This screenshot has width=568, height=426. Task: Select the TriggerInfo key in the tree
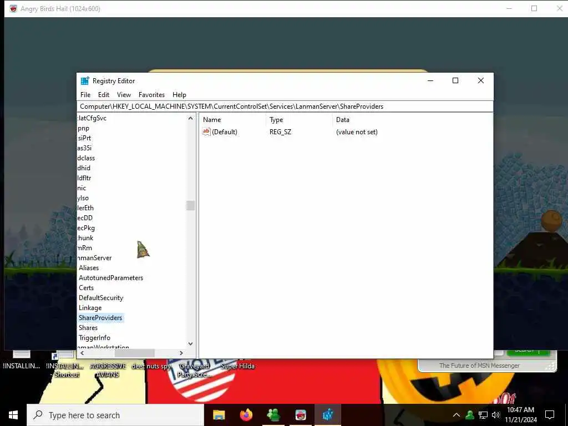pyautogui.click(x=94, y=338)
